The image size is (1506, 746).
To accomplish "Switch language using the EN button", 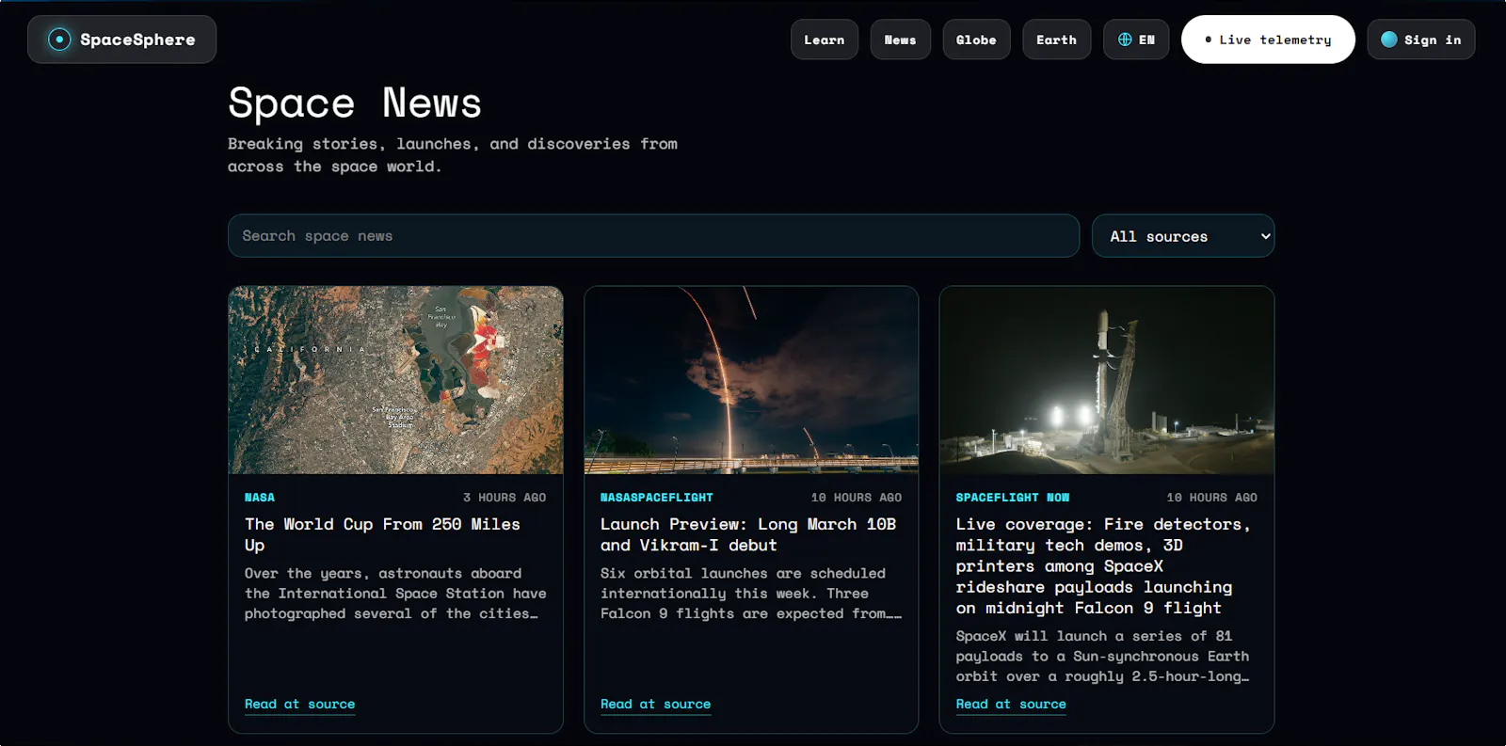I will pos(1136,40).
